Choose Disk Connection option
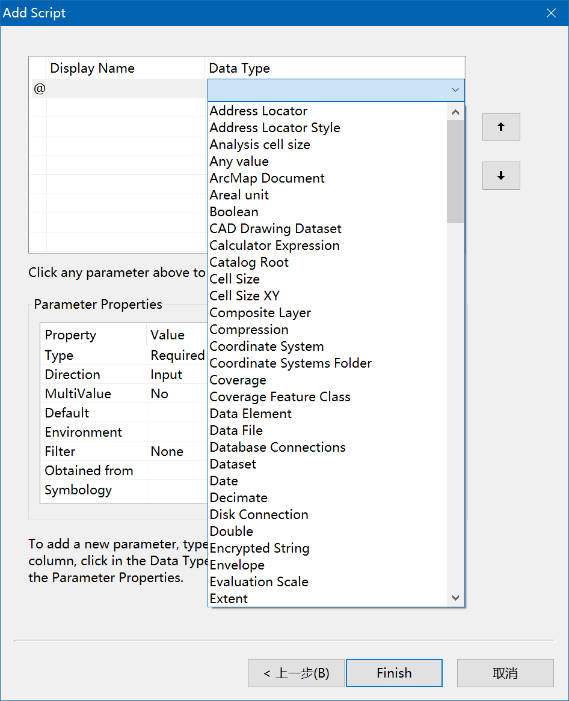569x701 pixels. [x=327, y=515]
